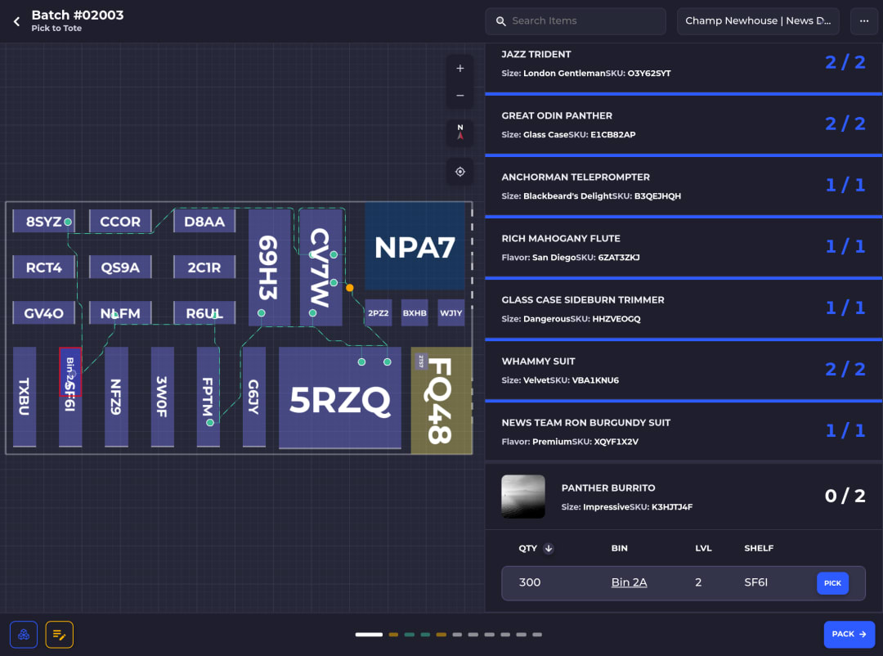Click the 2PZ2 bin on the map

coord(379,312)
